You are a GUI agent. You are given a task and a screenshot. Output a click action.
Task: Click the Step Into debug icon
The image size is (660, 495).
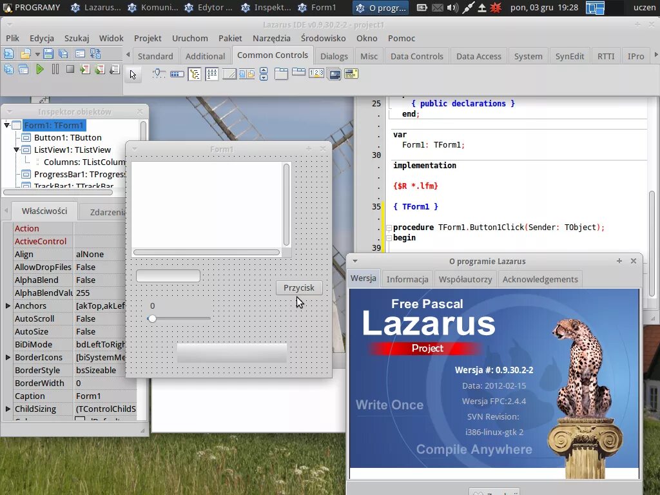[84, 69]
